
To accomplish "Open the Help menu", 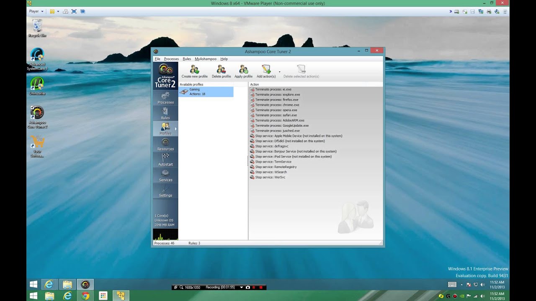I will click(224, 59).
